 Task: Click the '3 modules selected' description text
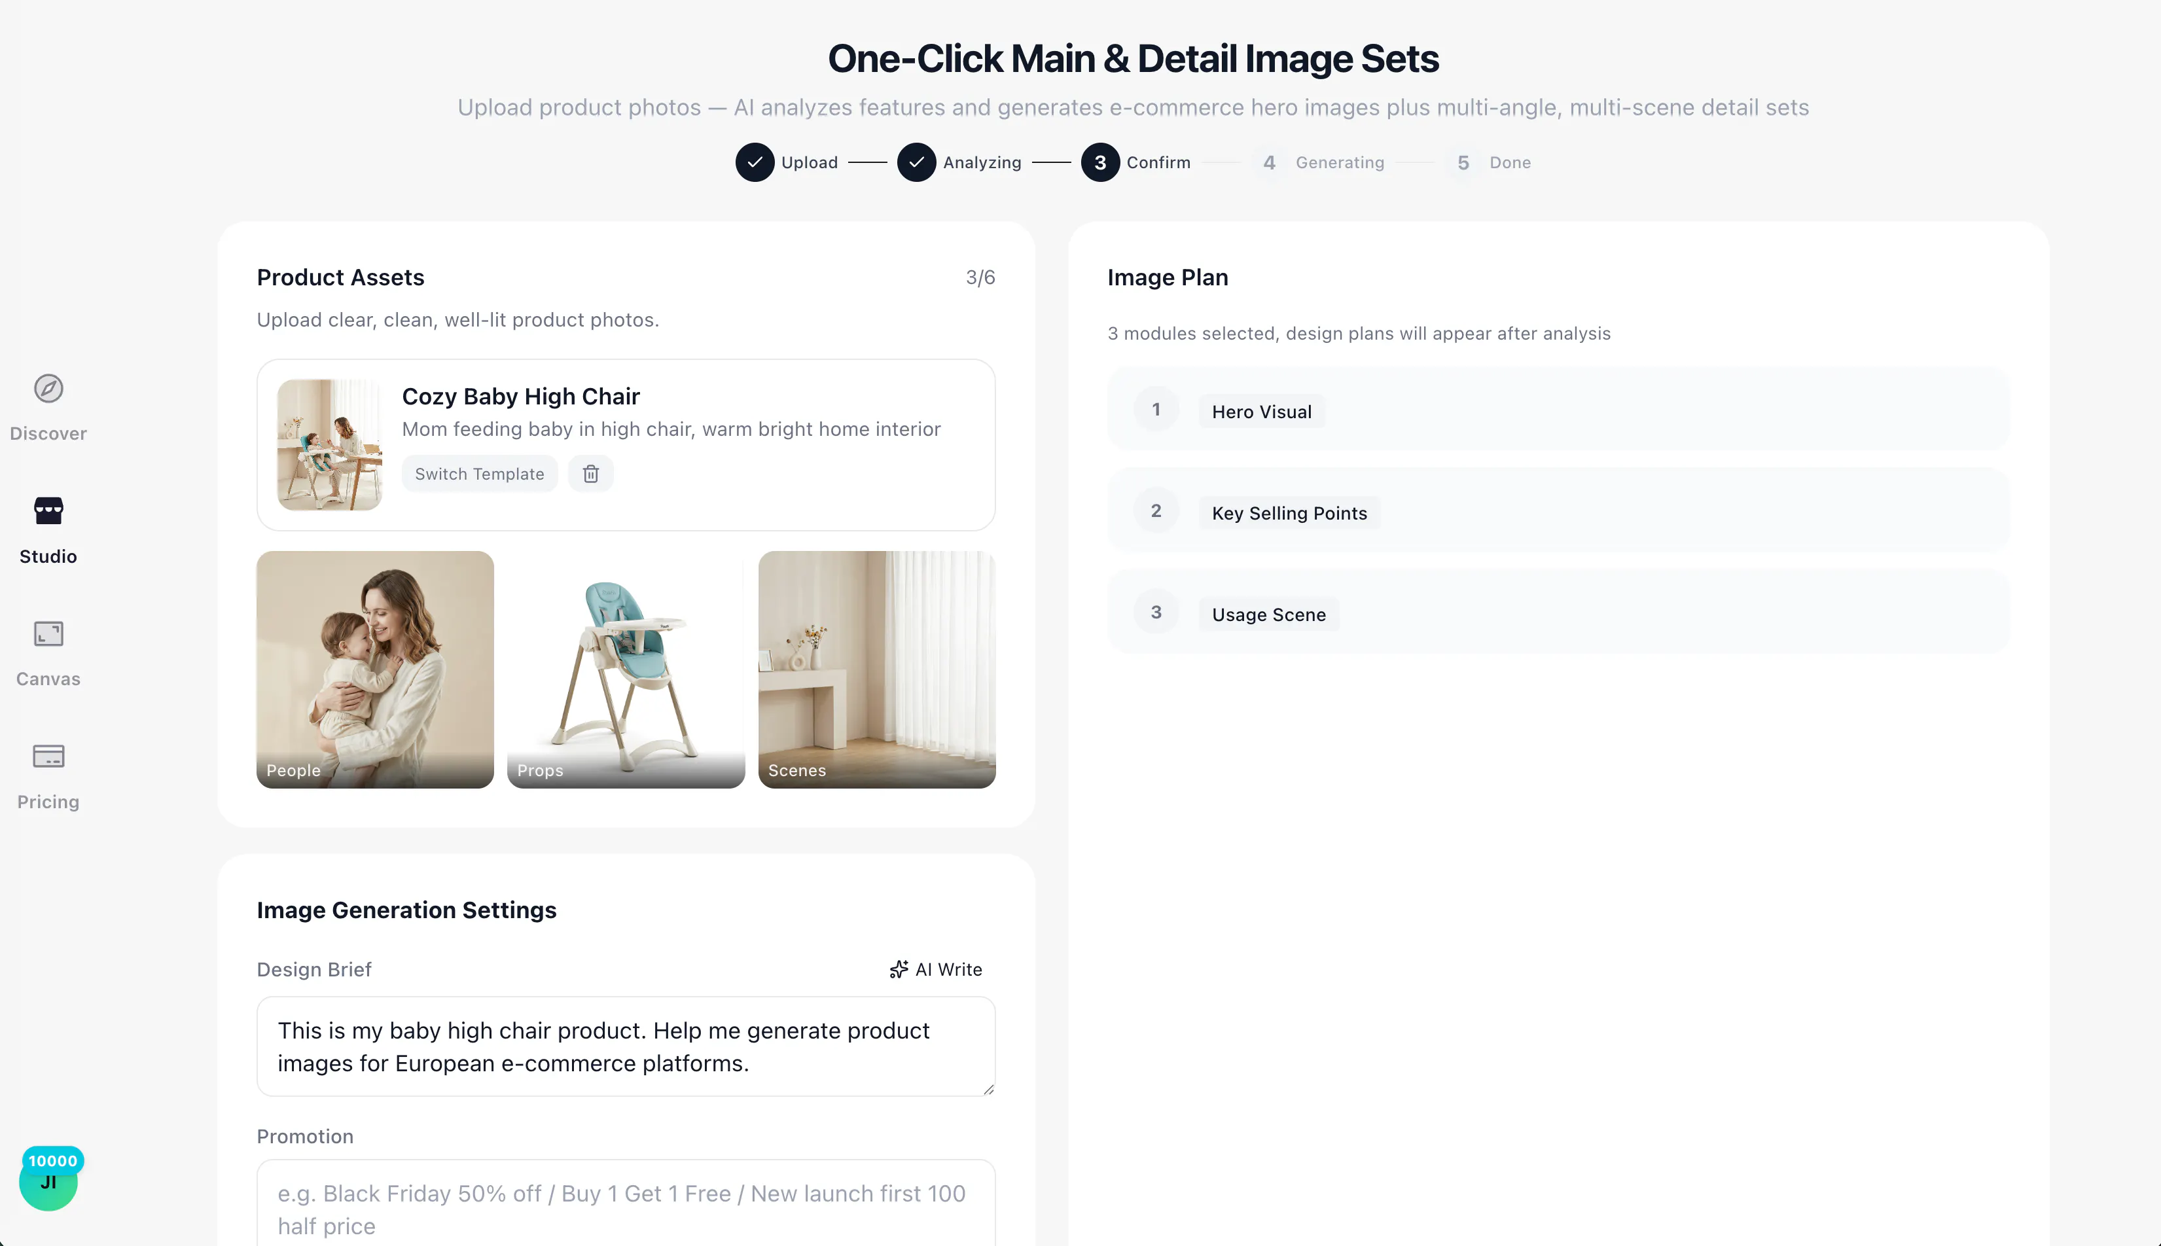pos(1359,334)
